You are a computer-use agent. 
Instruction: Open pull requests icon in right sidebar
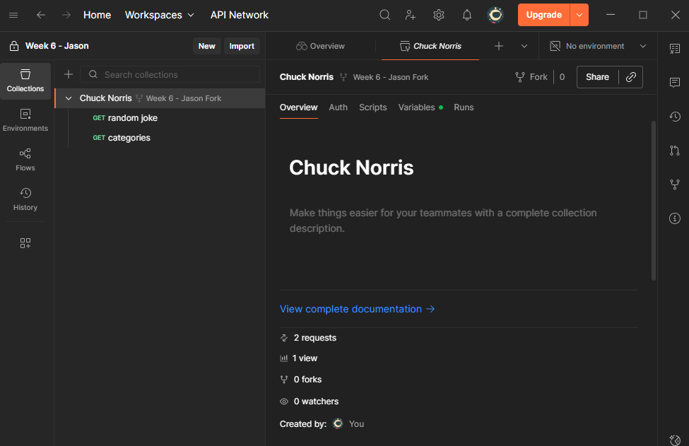[x=675, y=151]
